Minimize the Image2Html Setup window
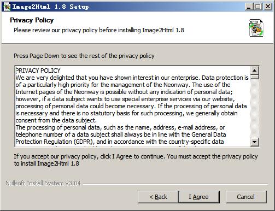 click(x=249, y=7)
